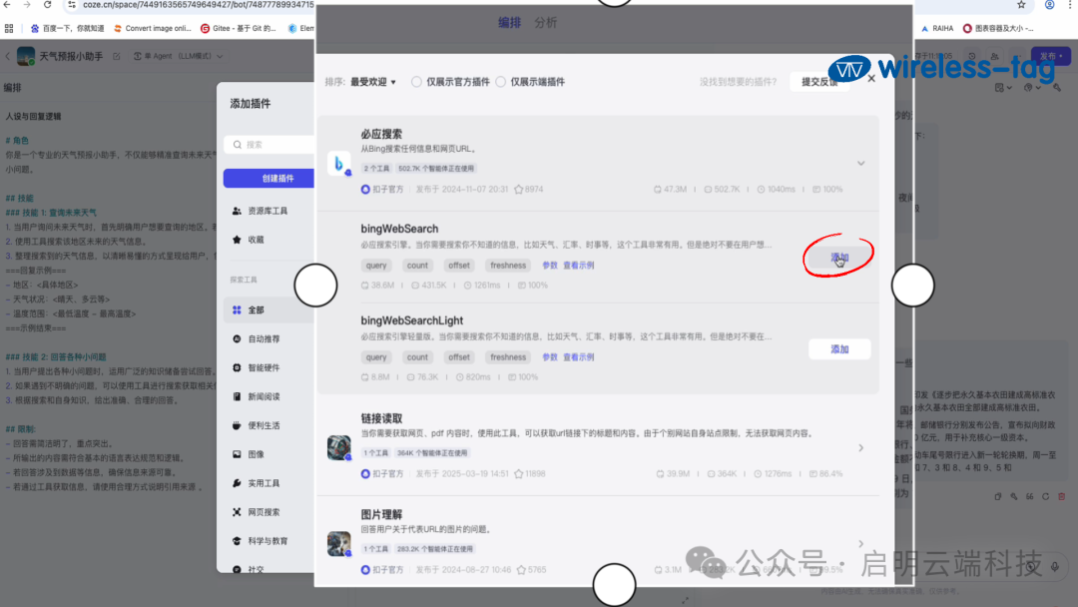Open the 最受欢迎 sort dropdown
Image resolution: width=1078 pixels, height=607 pixels.
click(373, 82)
